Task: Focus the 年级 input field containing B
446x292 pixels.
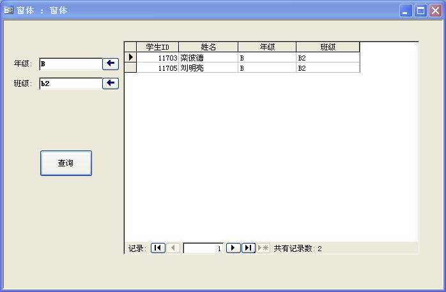Action: tap(71, 64)
